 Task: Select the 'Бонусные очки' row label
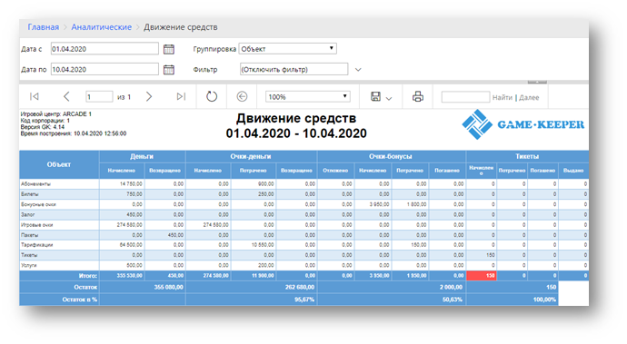click(x=38, y=204)
